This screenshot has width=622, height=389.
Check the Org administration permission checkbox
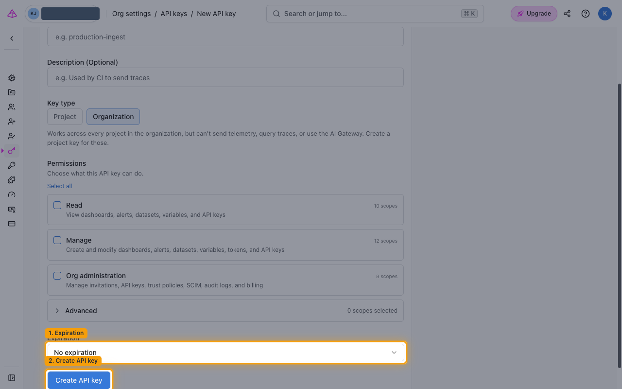pyautogui.click(x=57, y=276)
